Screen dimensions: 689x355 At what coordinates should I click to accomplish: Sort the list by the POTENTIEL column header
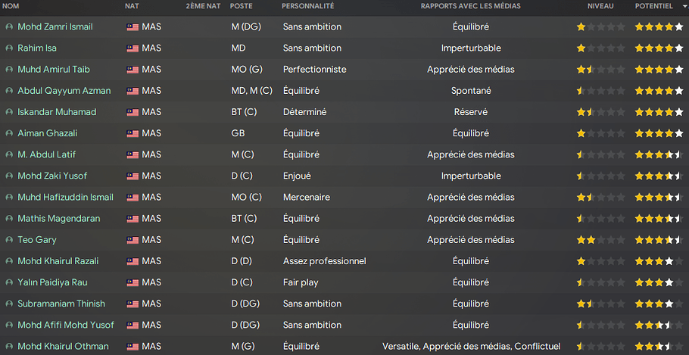point(653,6)
